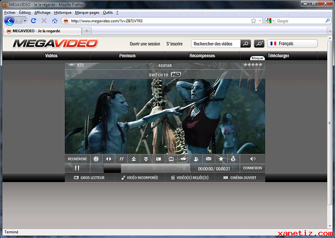Open the ? help menu

click(117, 13)
